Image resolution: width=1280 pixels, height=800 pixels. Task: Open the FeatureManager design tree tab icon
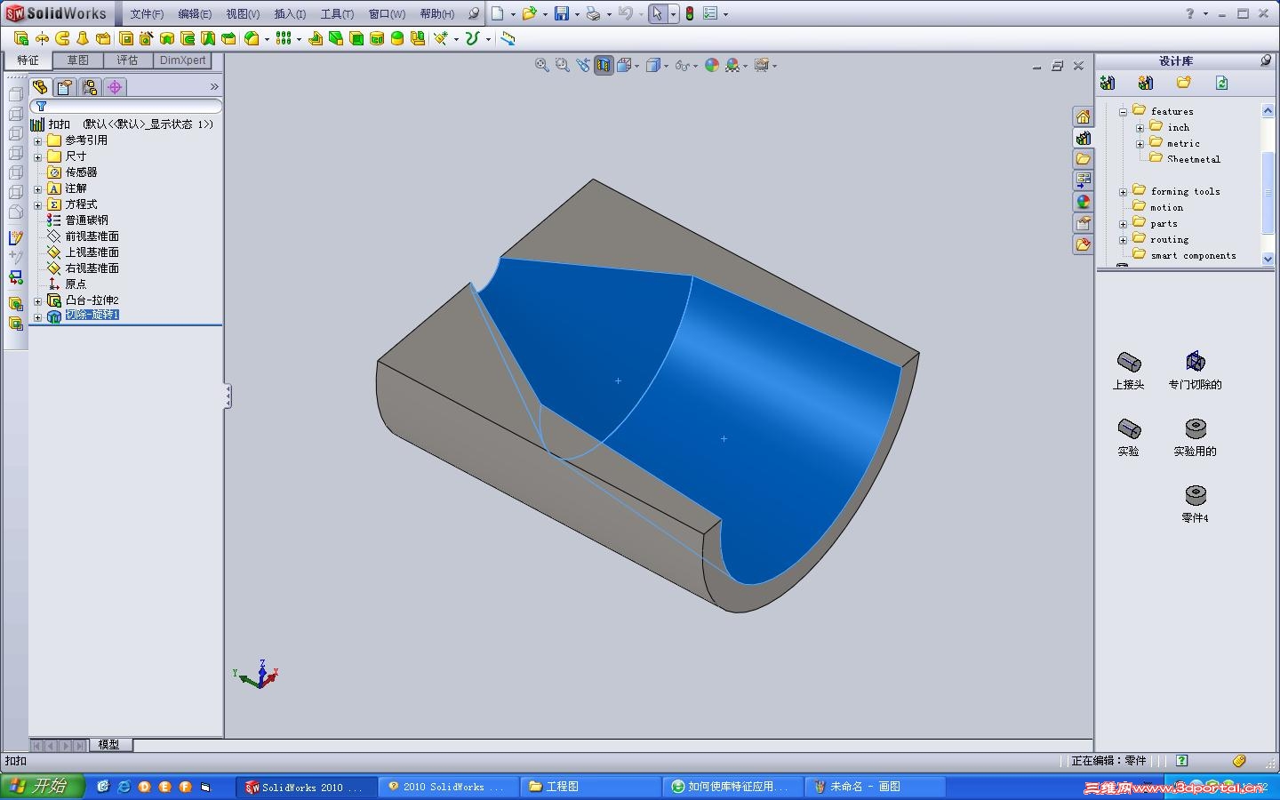pos(40,87)
